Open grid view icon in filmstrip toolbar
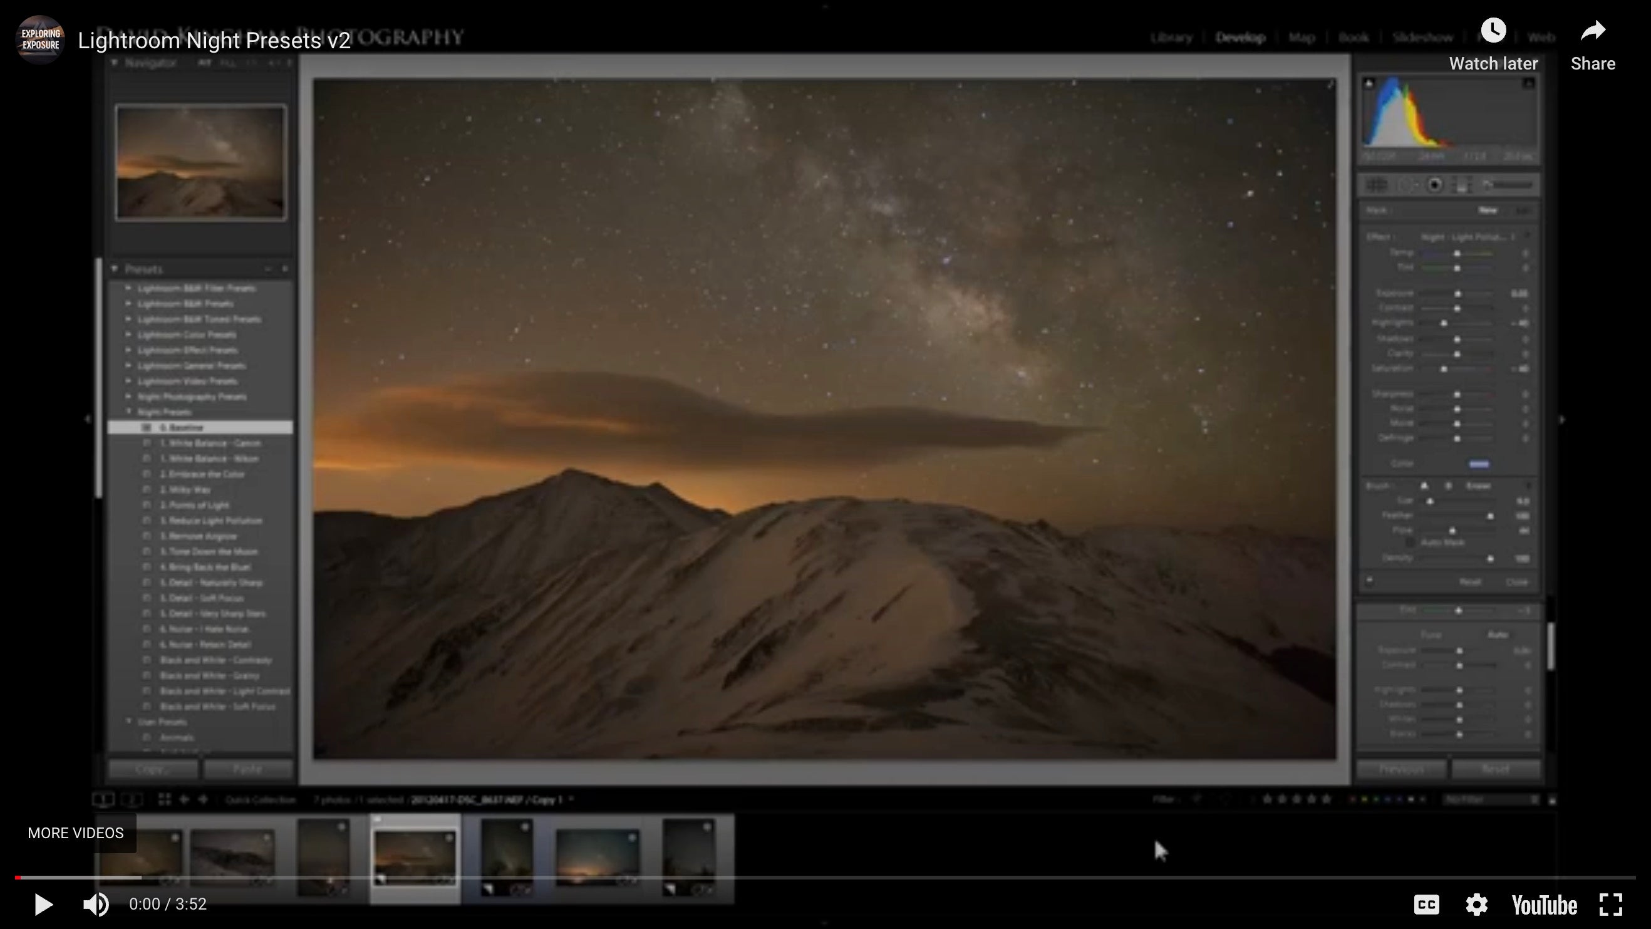Viewport: 1651px width, 929px height. click(164, 799)
